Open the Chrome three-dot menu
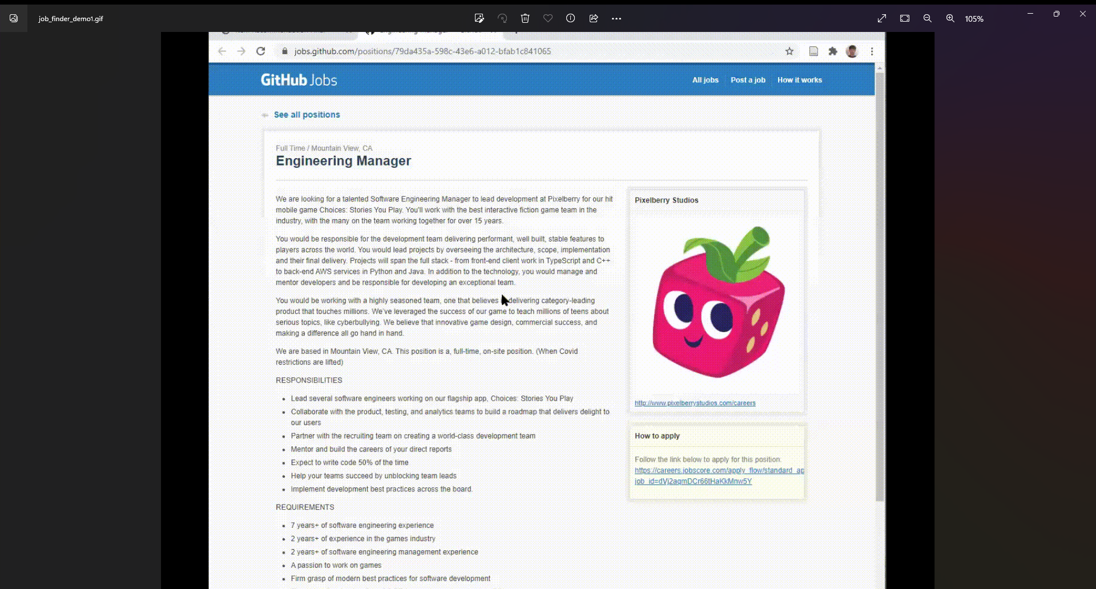This screenshot has height=589, width=1096. 872,51
